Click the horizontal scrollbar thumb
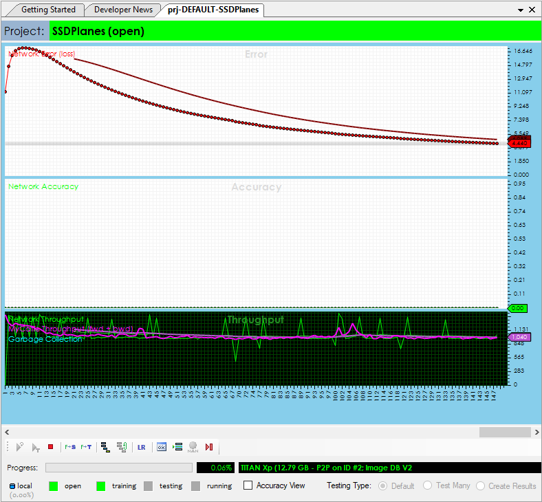The image size is (542, 502). pyautogui.click(x=505, y=433)
